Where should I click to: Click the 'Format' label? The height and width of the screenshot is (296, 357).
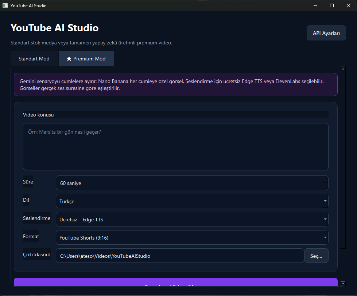click(31, 236)
